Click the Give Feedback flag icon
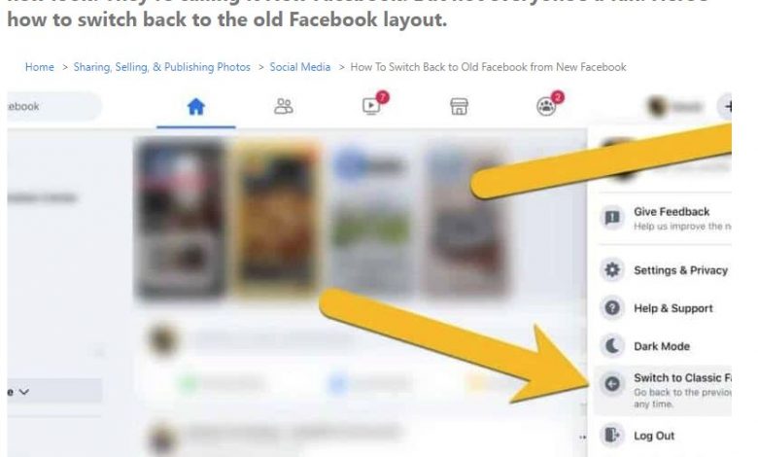Viewport: 758px width, 457px height. 612,218
